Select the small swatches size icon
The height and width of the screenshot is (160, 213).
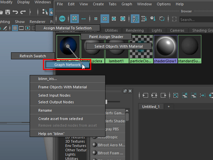(96, 19)
